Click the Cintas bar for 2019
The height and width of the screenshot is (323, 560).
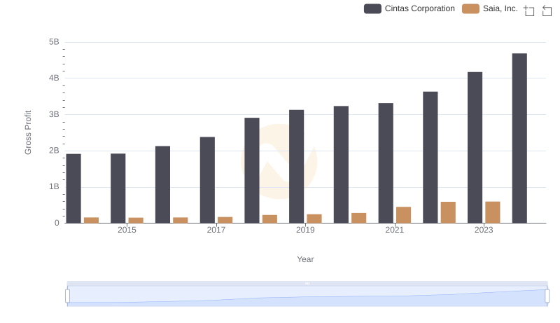(296, 167)
